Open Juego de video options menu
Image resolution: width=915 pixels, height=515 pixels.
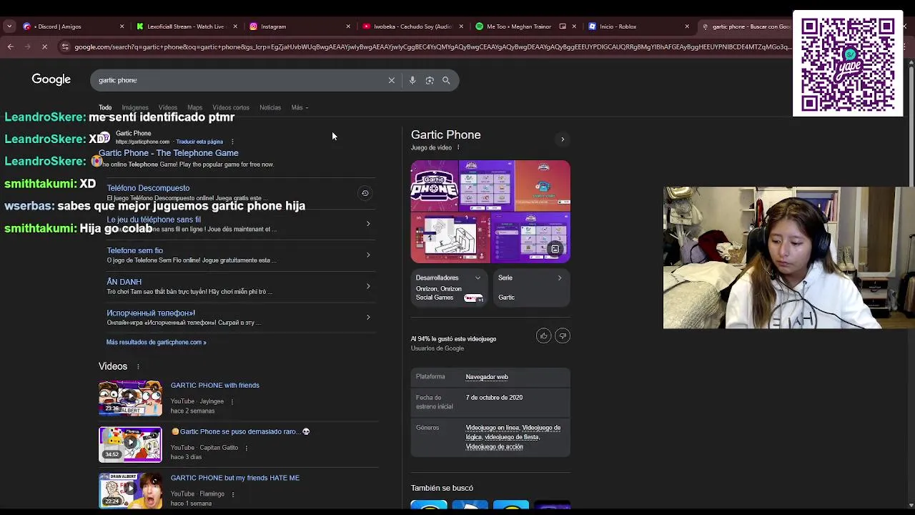tap(458, 148)
